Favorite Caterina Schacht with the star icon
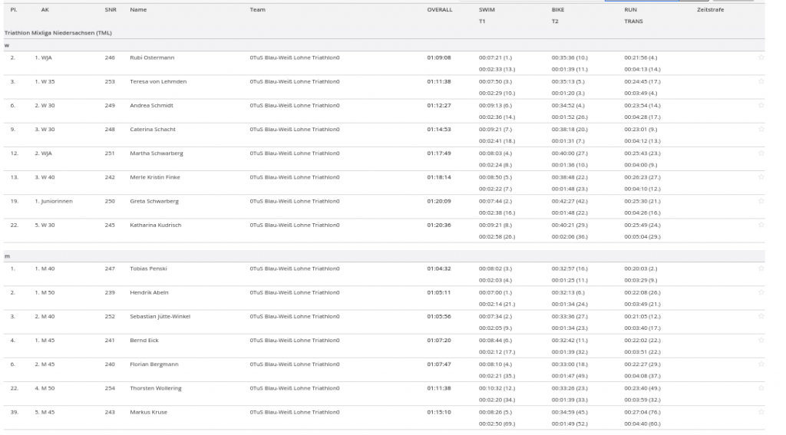The width and height of the screenshot is (786, 435). click(x=761, y=130)
